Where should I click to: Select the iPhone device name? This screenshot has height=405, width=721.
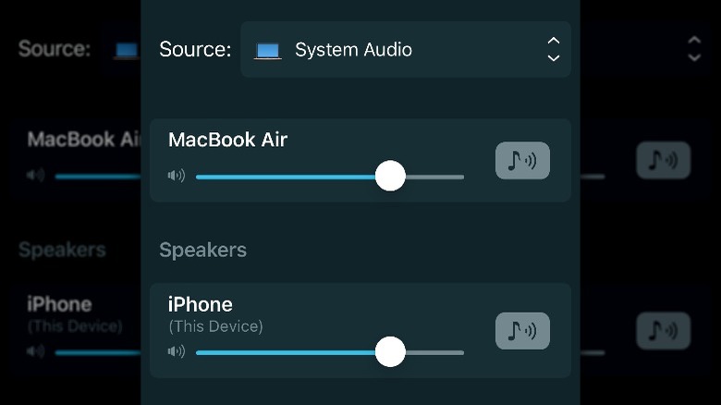[201, 304]
